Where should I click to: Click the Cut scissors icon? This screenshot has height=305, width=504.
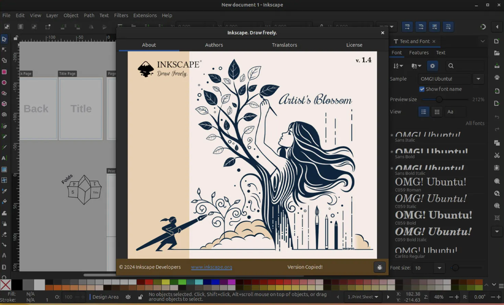point(497,155)
